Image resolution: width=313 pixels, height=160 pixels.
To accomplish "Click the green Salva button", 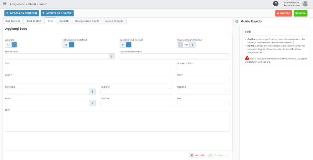I will click(x=300, y=13).
